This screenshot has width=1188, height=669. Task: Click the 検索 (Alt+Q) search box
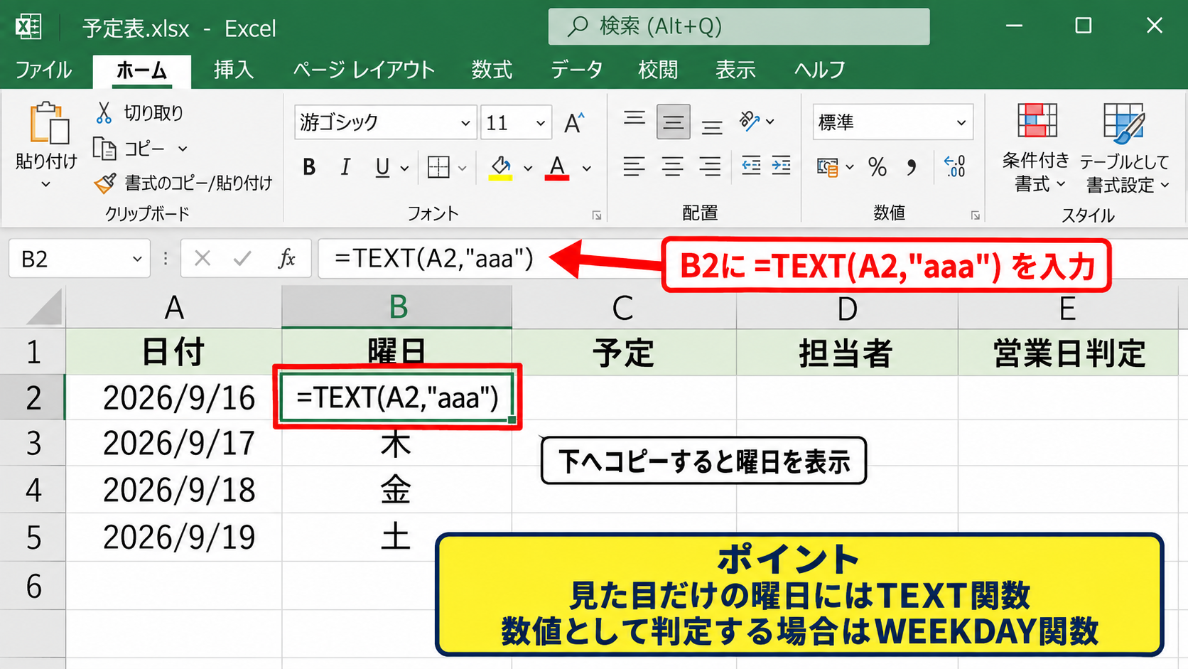click(739, 27)
